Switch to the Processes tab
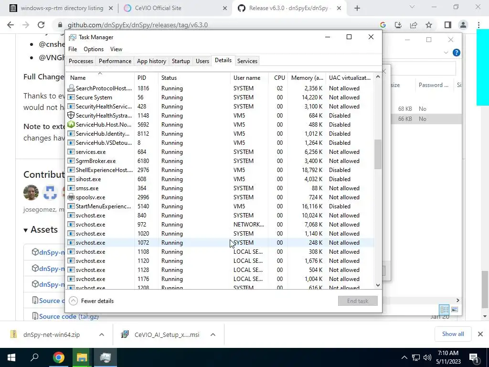 81,61
